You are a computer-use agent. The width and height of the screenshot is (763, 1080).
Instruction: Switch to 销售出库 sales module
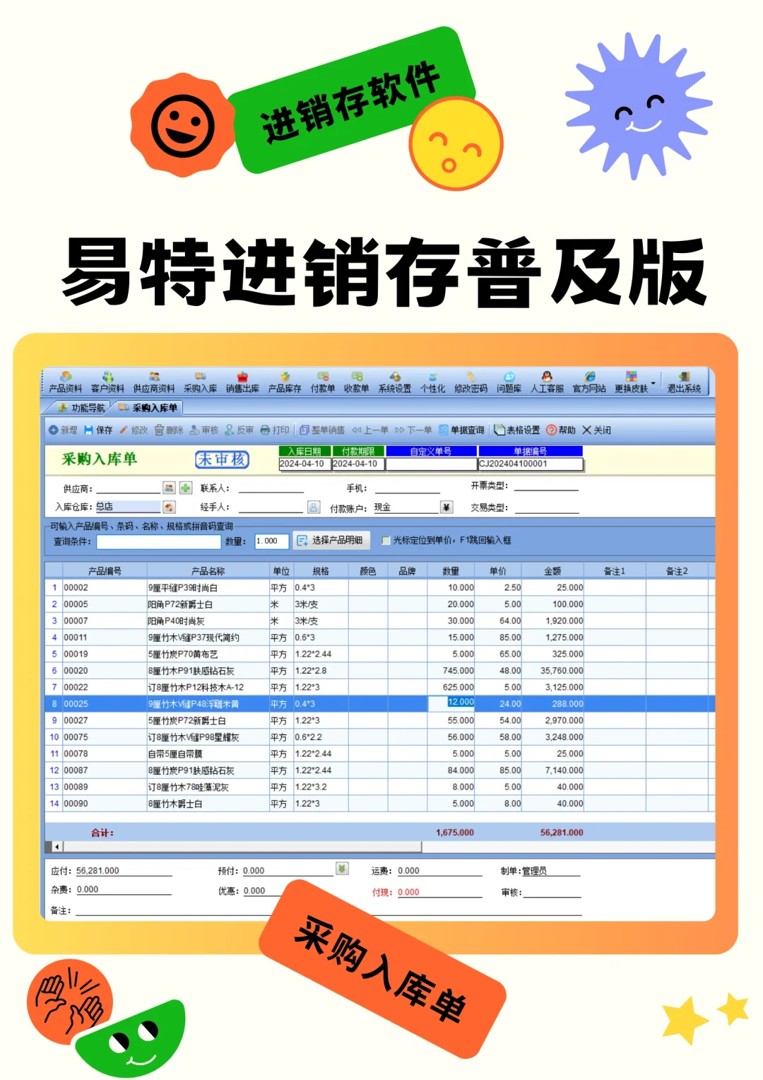pyautogui.click(x=244, y=382)
